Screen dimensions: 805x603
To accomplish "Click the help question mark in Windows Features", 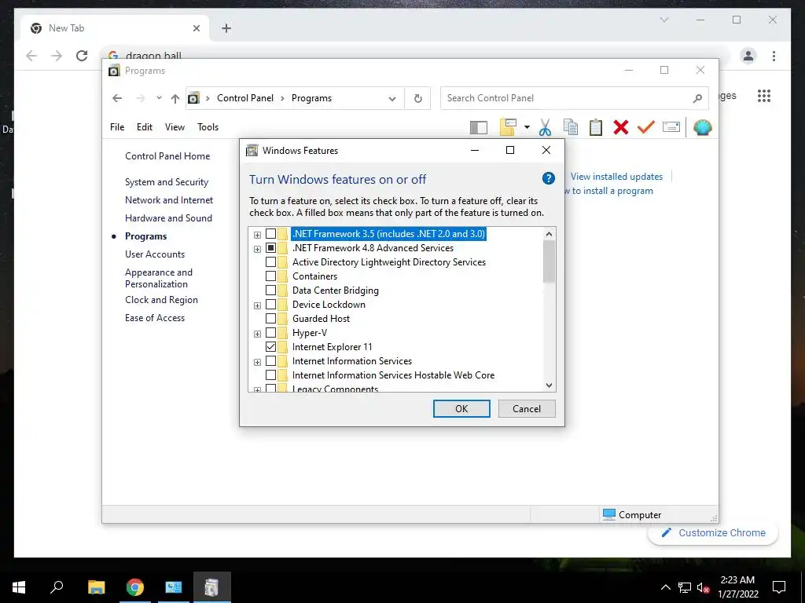I will pos(548,178).
